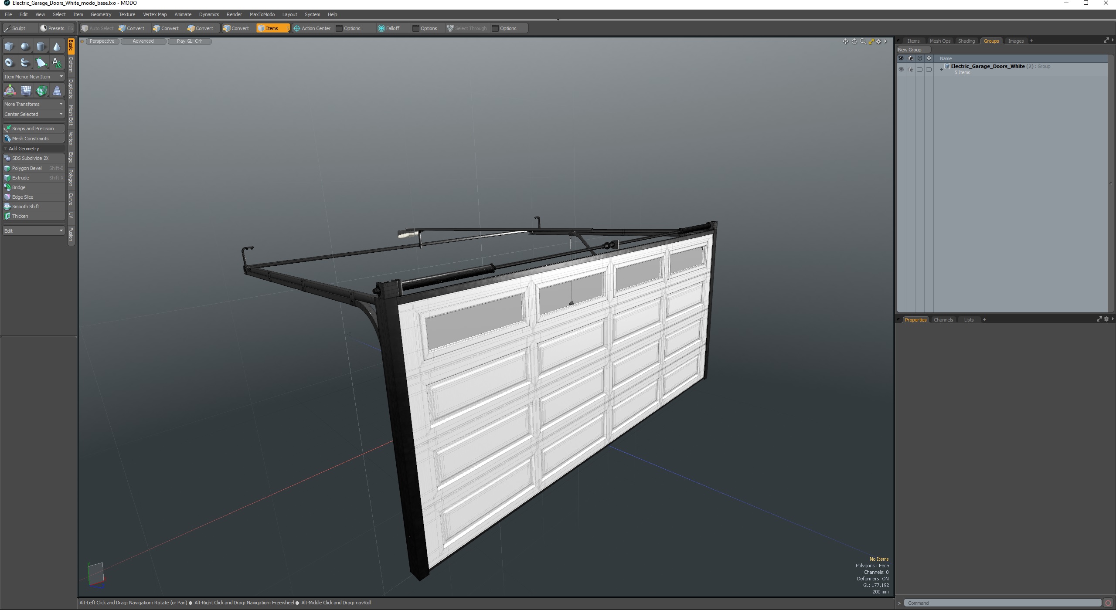Click the visibility column header eye icon
Viewport: 1116px width, 610px height.
tap(901, 58)
